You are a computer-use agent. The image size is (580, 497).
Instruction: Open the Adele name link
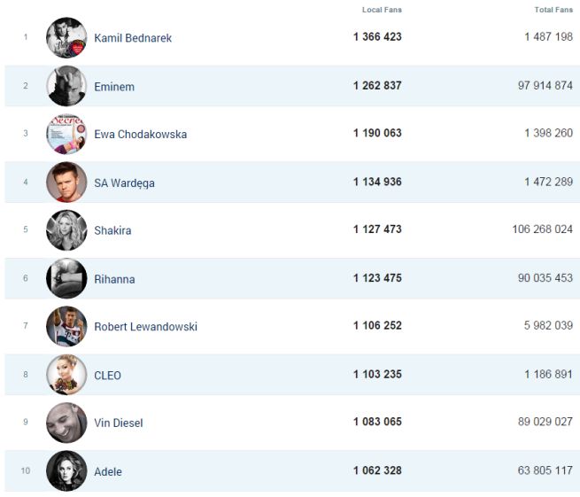pyautogui.click(x=108, y=471)
